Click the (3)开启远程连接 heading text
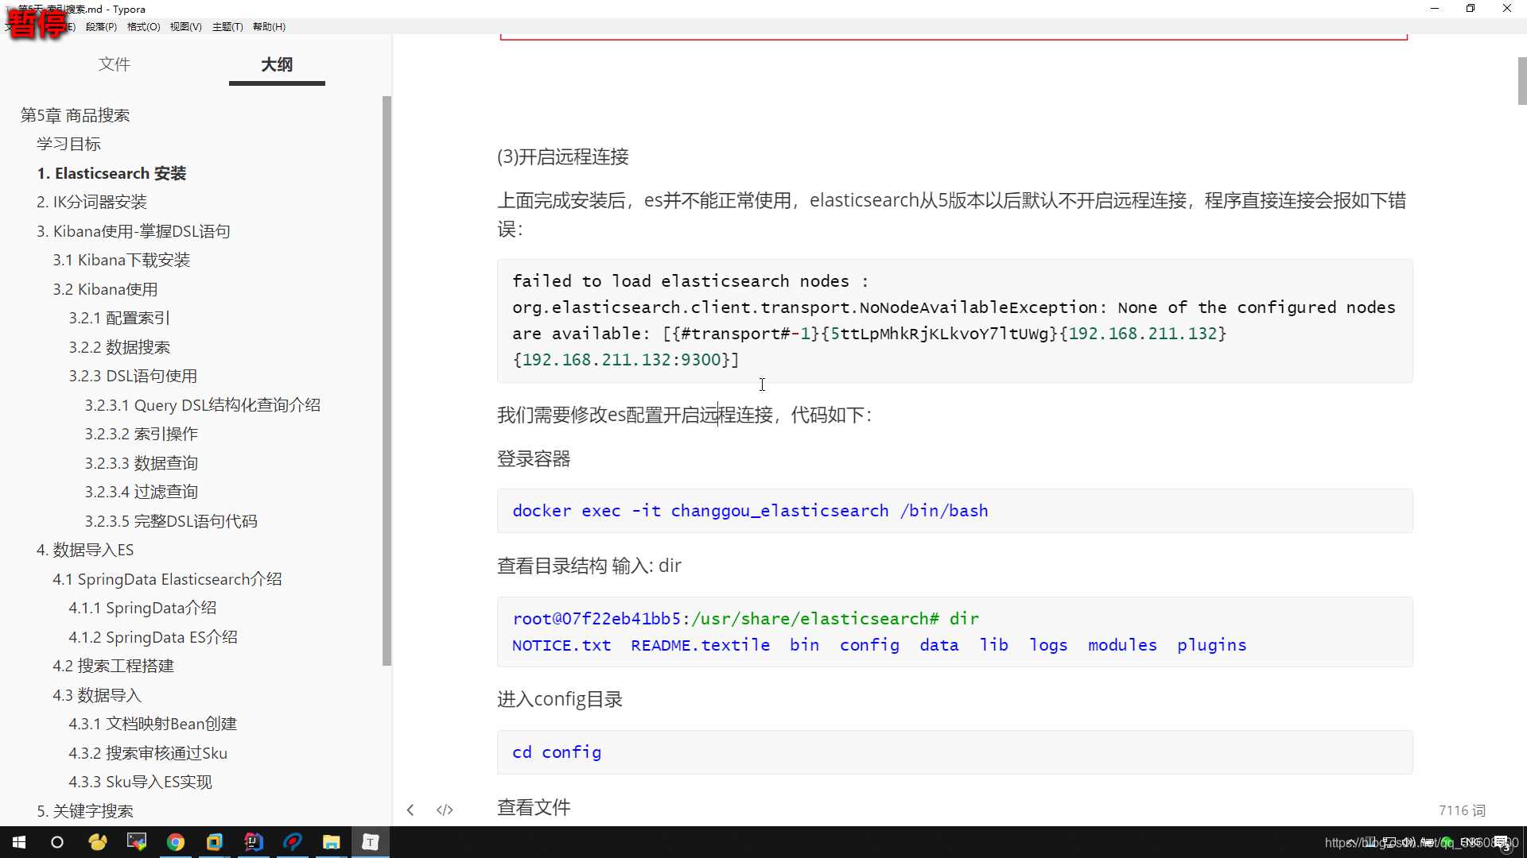The width and height of the screenshot is (1527, 858). point(563,157)
